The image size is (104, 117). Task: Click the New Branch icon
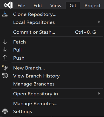[x=5, y=67]
